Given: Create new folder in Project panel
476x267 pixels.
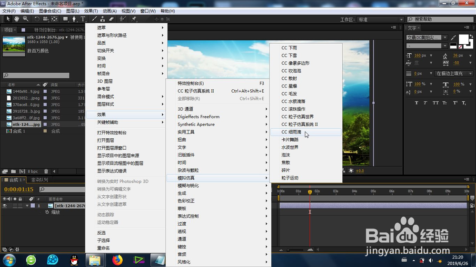Looking at the screenshot, I should [x=13, y=171].
